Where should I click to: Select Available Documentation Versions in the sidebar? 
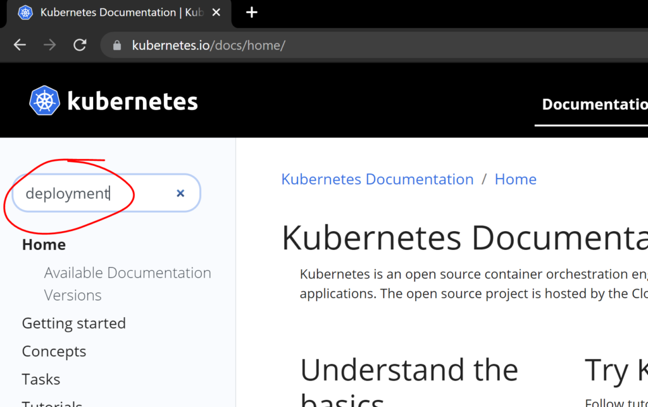(127, 283)
